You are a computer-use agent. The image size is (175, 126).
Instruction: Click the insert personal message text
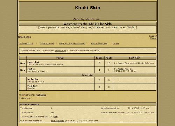click(x=87, y=27)
